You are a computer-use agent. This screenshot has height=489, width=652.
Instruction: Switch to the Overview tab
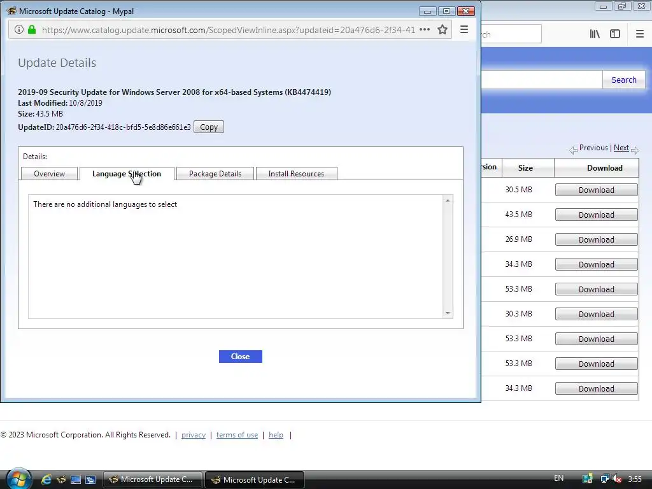coord(50,174)
